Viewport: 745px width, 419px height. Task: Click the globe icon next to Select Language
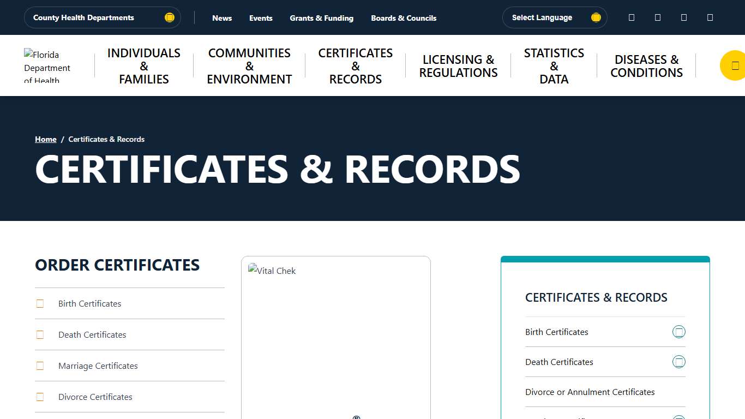coord(595,17)
